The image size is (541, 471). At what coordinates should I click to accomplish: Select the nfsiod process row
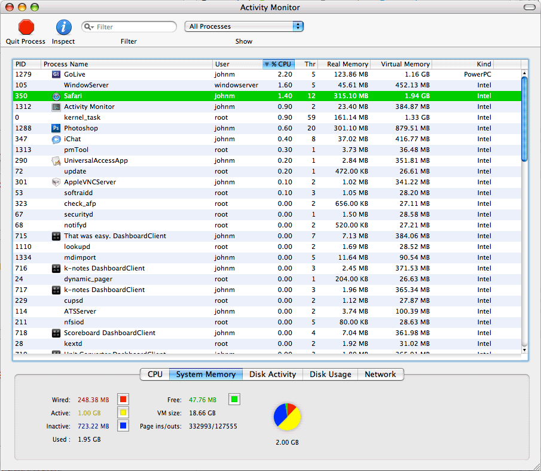(267, 322)
